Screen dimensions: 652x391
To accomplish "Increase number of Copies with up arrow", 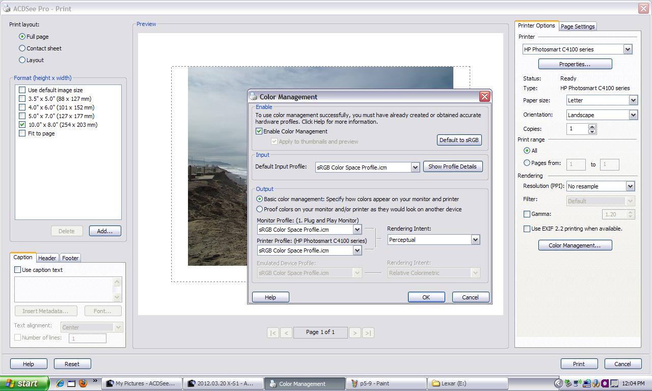I will click(592, 126).
